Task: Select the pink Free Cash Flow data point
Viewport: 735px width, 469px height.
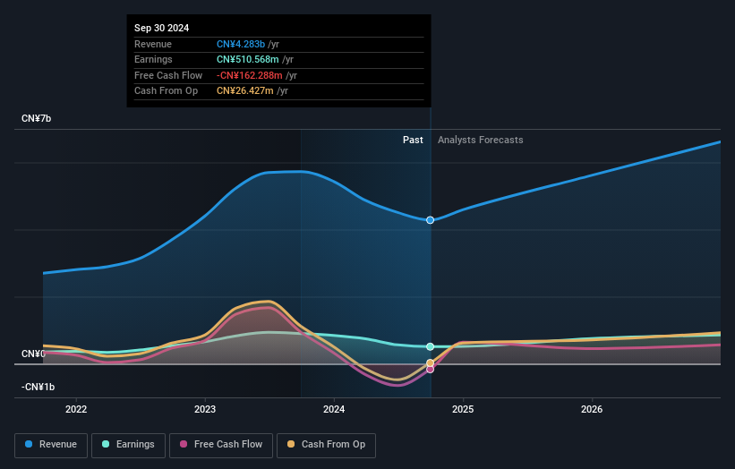Action: click(430, 370)
